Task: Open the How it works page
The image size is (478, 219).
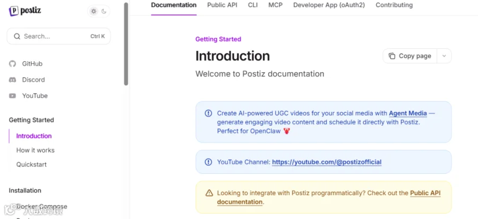Action: pyautogui.click(x=36, y=150)
